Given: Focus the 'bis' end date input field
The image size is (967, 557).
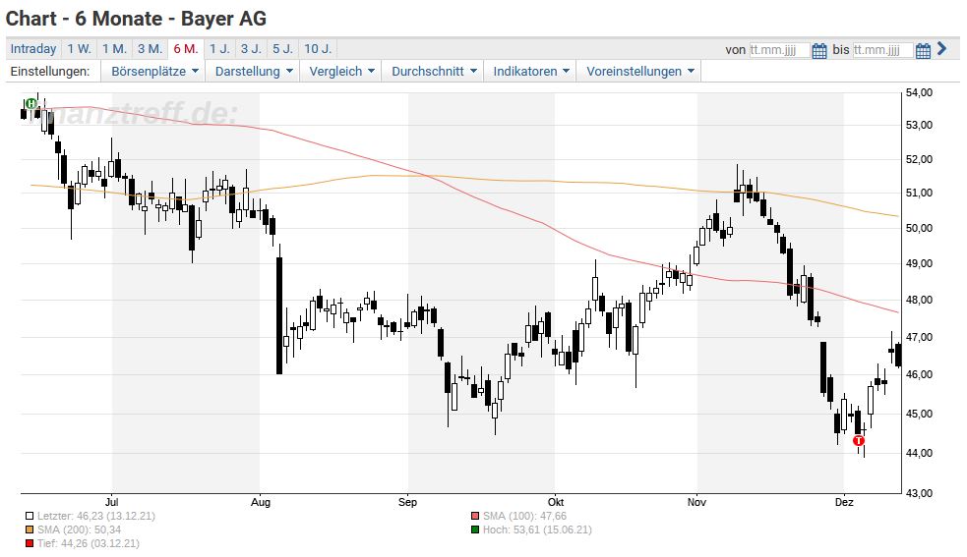Looking at the screenshot, I should (x=882, y=50).
